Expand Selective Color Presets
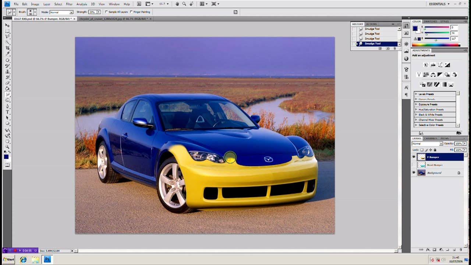The image size is (471, 265). click(x=416, y=125)
